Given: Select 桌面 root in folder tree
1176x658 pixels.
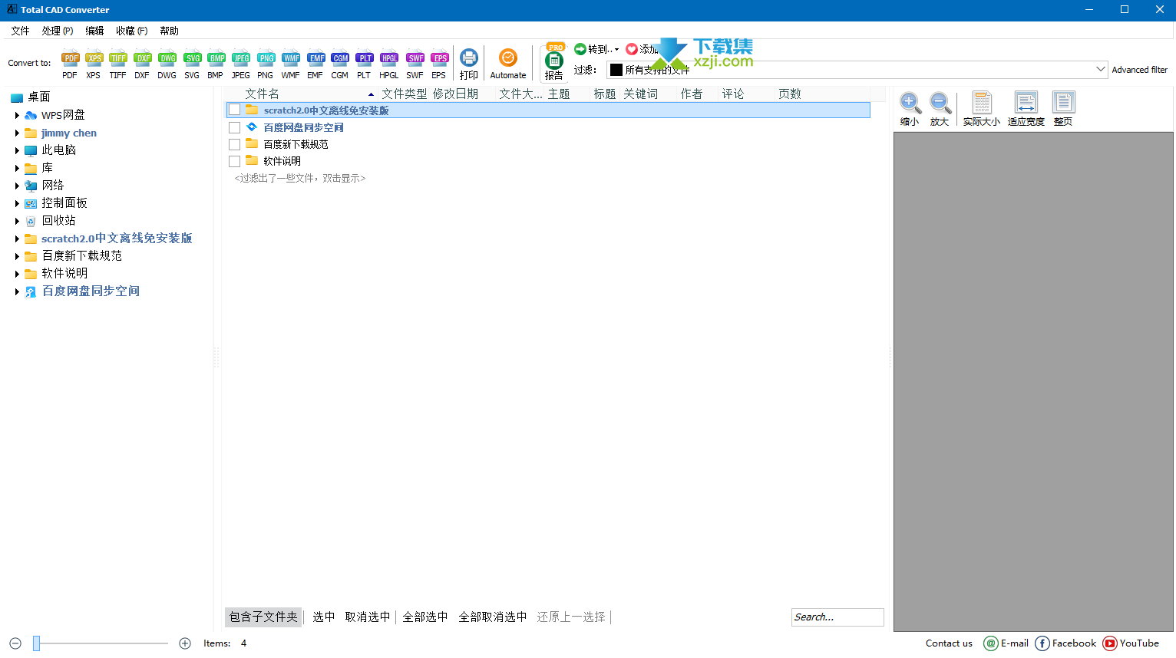Looking at the screenshot, I should (39, 97).
